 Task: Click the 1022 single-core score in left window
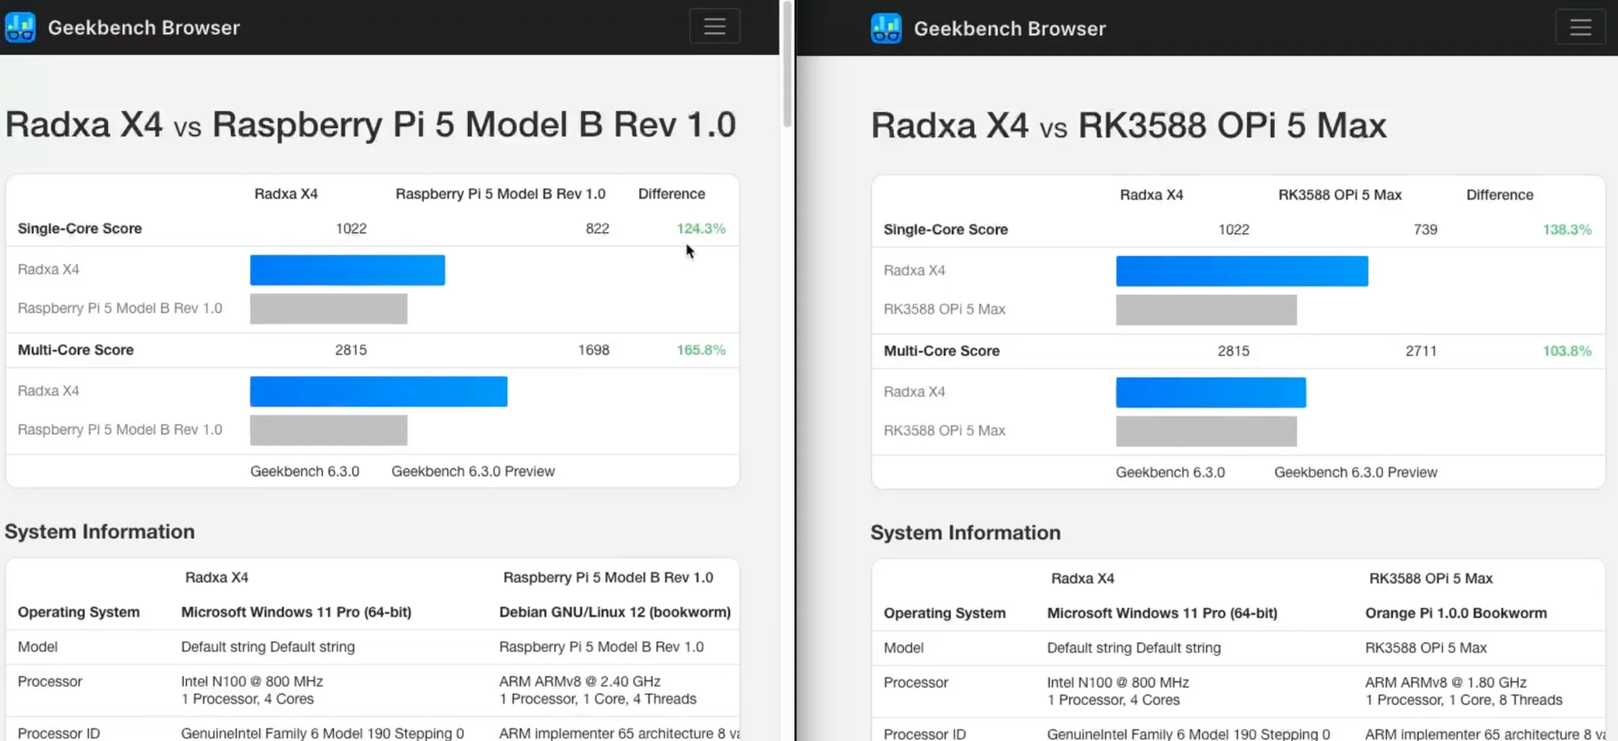351,229
